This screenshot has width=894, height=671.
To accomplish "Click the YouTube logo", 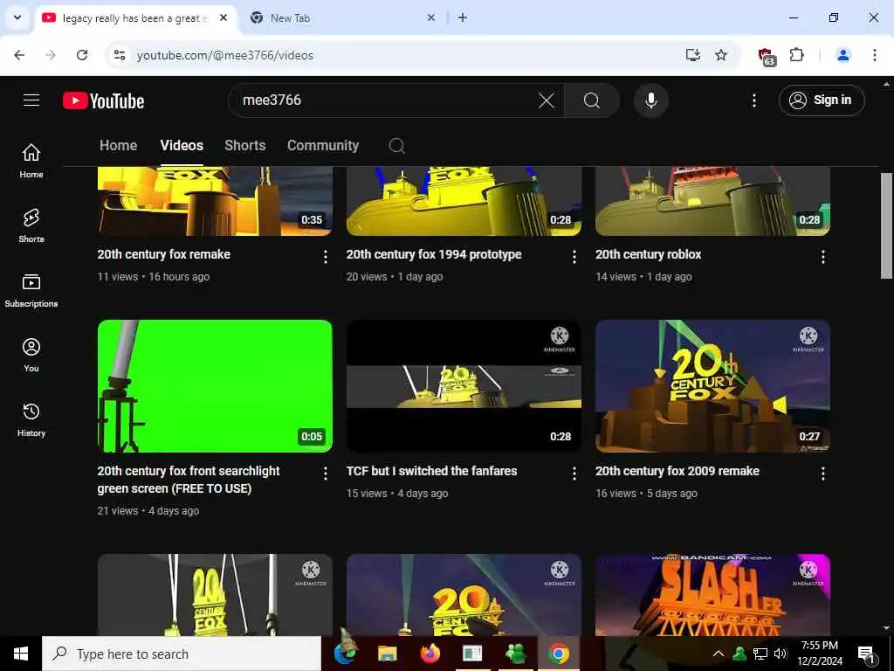I will point(103,101).
